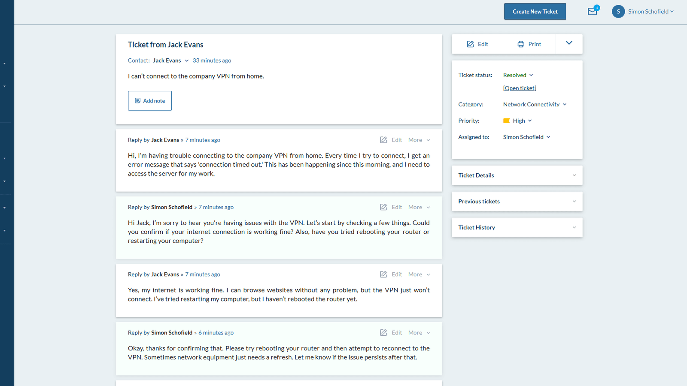Open the Network Connectivity category dropdown
The width and height of the screenshot is (687, 386).
pyautogui.click(x=535, y=105)
